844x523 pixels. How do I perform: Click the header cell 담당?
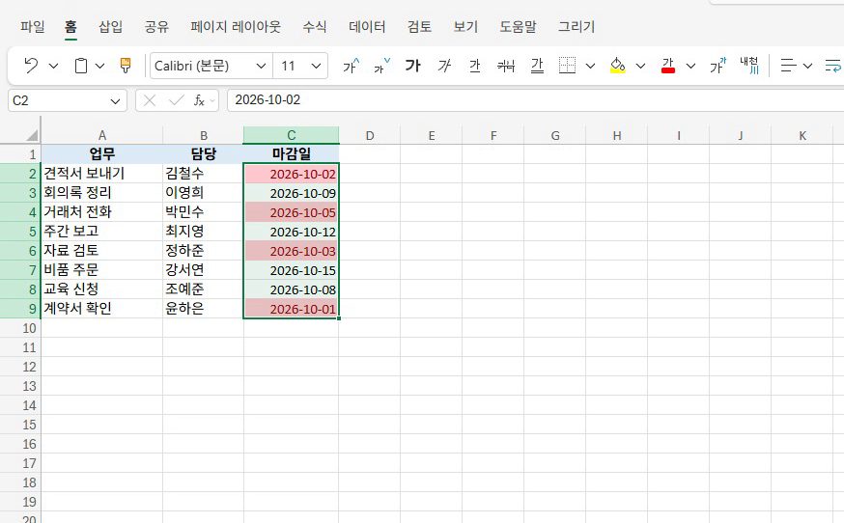coord(203,154)
